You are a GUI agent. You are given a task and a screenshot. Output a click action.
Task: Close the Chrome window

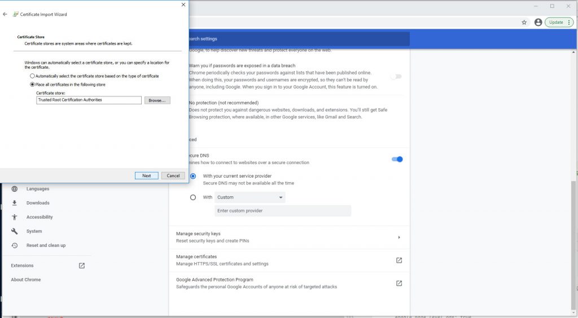coord(568,6)
